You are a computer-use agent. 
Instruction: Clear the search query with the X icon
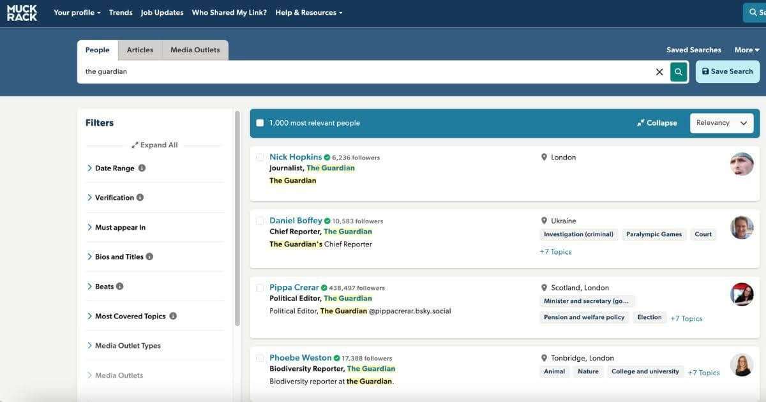(x=659, y=71)
